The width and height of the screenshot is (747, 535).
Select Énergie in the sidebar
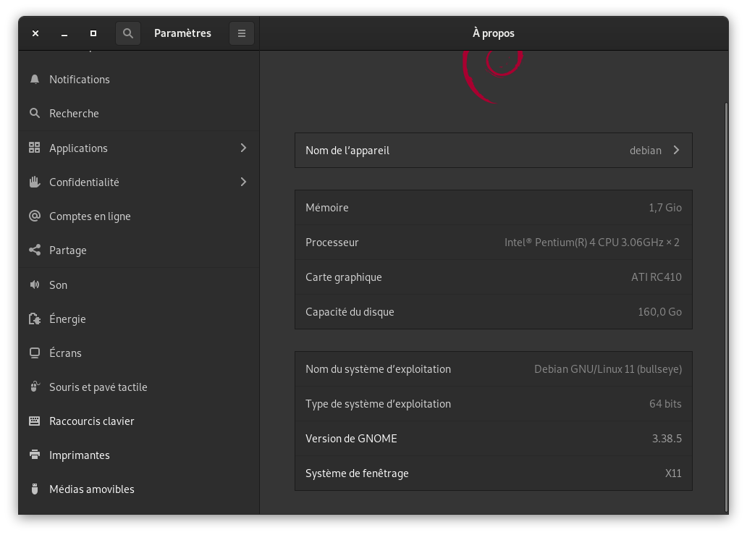(x=139, y=319)
